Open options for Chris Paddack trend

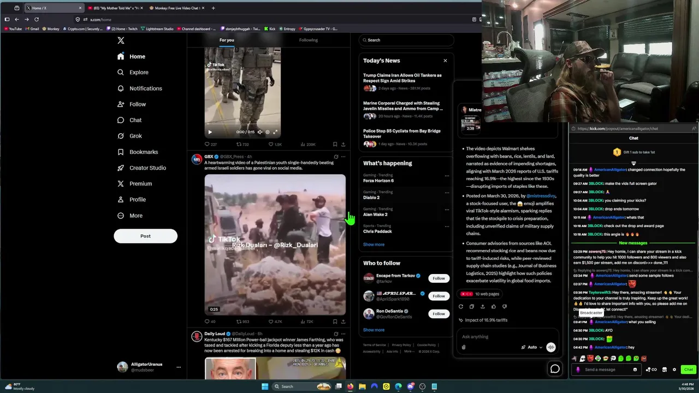[x=447, y=227]
